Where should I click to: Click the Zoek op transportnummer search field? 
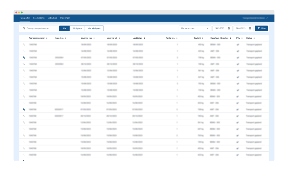[41, 28]
